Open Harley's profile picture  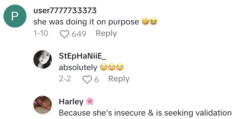click(43, 105)
